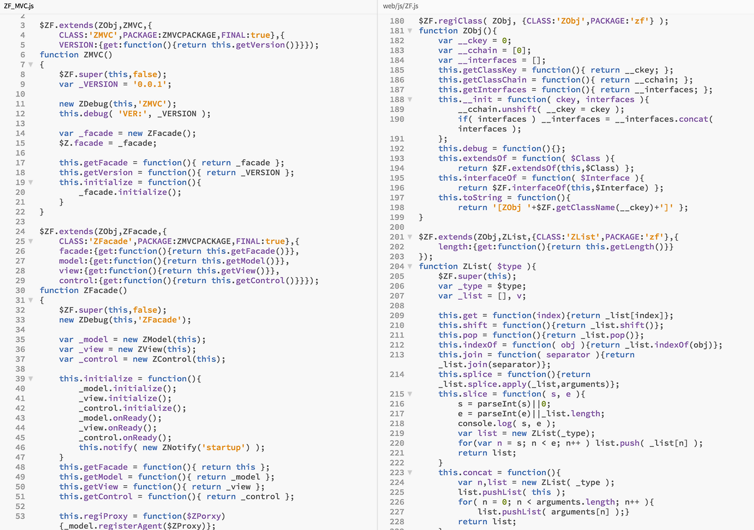The width and height of the screenshot is (754, 530).
Task: Click line number 53 in the ZF_MVC.js gutter
Action: point(20,516)
